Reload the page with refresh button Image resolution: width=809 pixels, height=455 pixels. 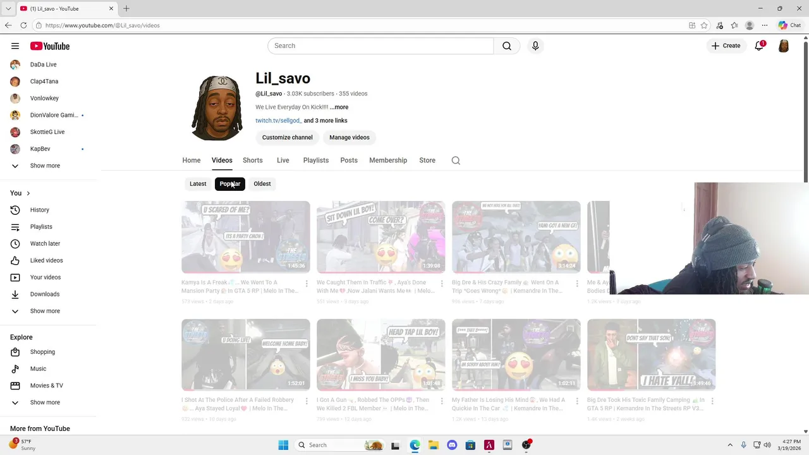[23, 25]
